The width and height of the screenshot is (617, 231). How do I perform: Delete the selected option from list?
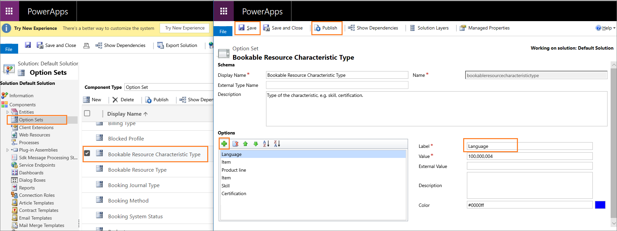click(x=235, y=144)
